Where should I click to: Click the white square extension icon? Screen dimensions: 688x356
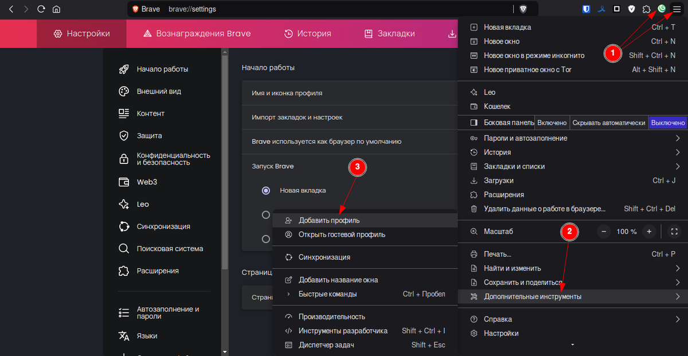point(617,9)
